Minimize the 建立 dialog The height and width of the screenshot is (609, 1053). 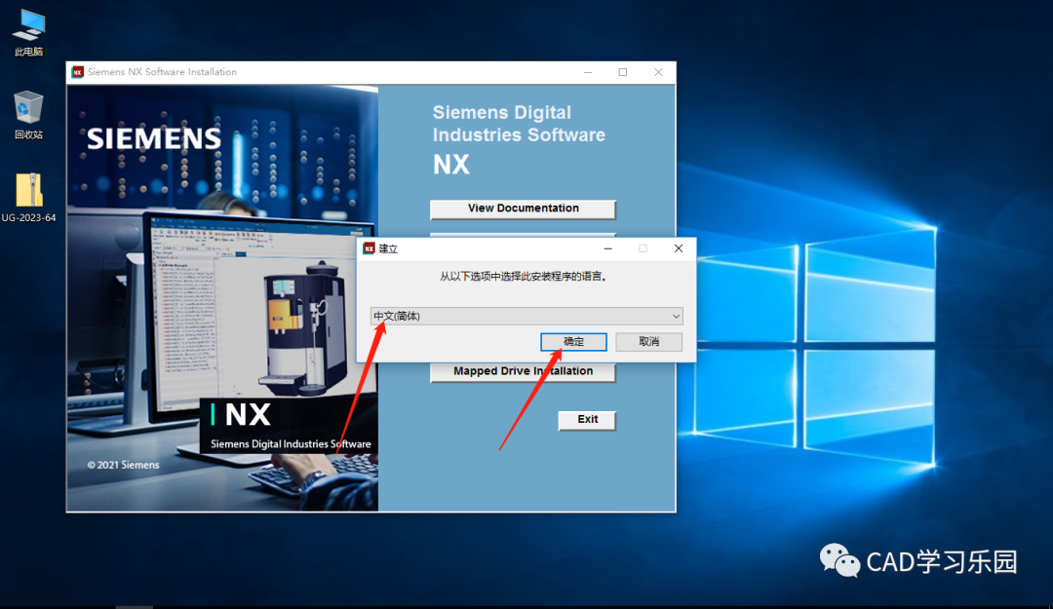tap(607, 248)
